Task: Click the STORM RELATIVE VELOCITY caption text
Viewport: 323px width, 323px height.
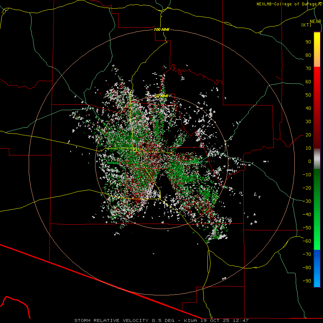Action: pos(111,320)
